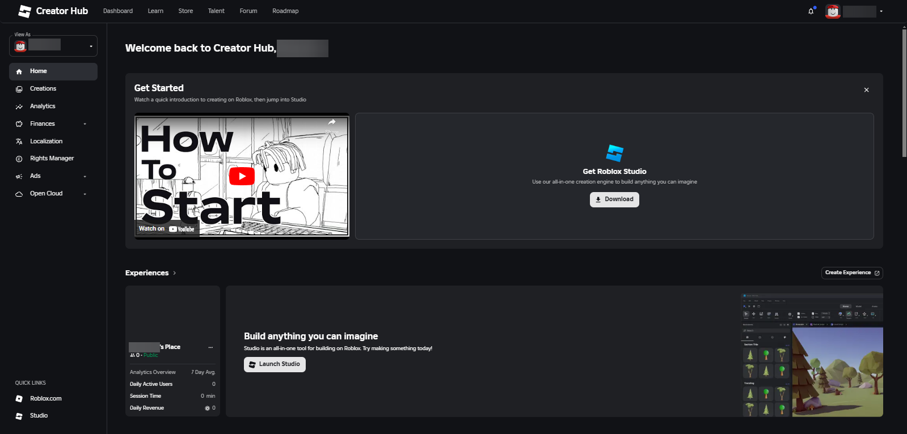
Task: Click the Launch Studio button
Action: (275, 364)
